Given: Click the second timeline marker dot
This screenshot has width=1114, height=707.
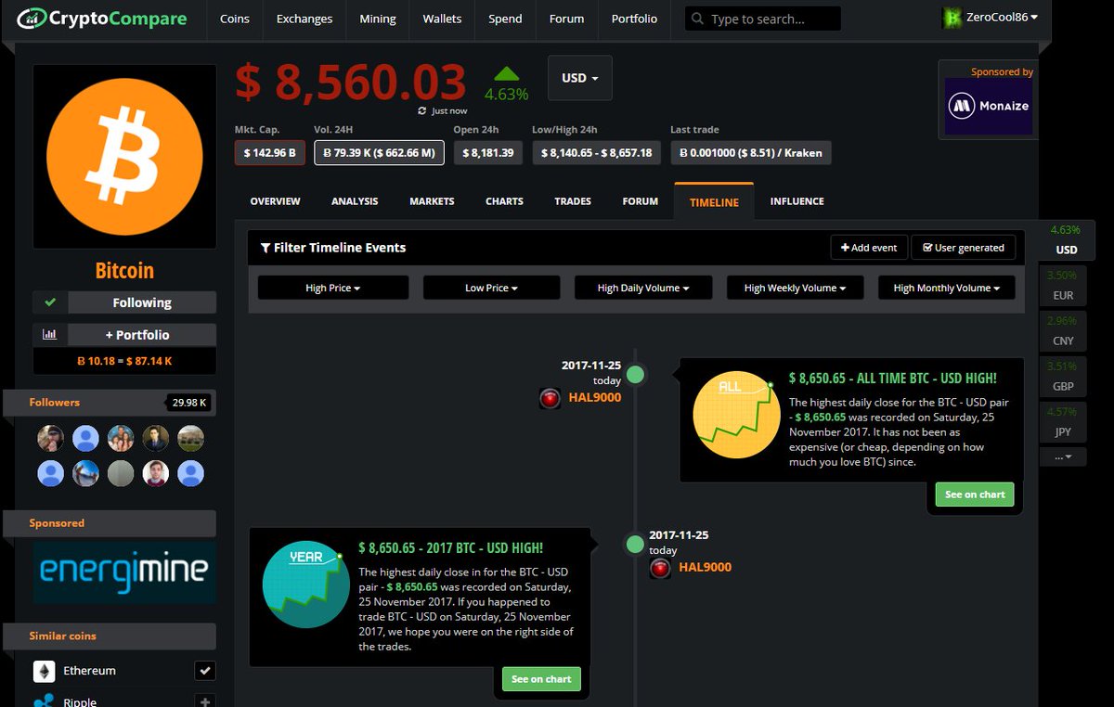Looking at the screenshot, I should 635,545.
